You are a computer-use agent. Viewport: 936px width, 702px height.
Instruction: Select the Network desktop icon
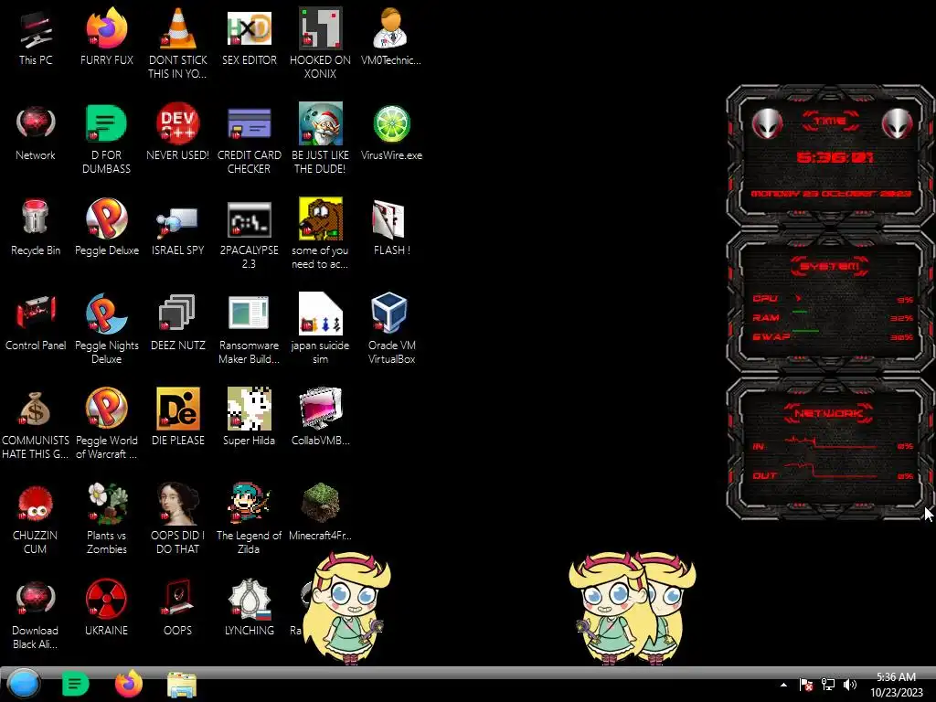click(36, 133)
